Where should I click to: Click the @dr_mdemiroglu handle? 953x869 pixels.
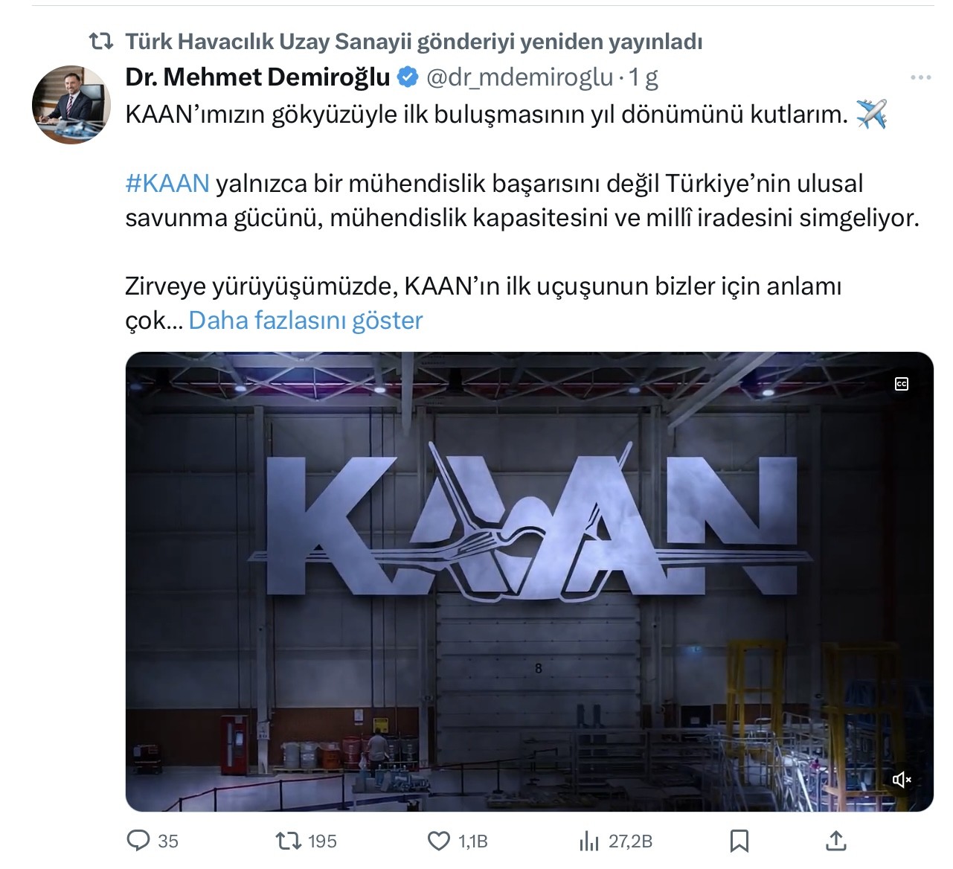(x=520, y=77)
